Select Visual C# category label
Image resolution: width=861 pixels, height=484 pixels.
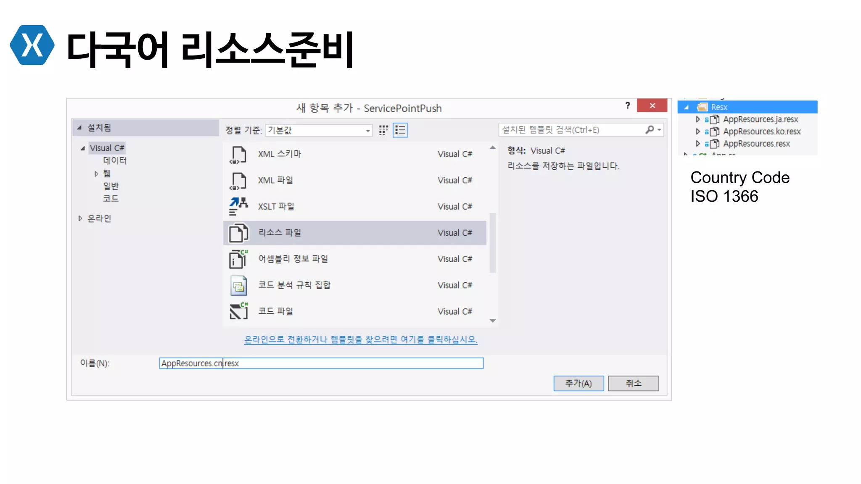tap(107, 148)
